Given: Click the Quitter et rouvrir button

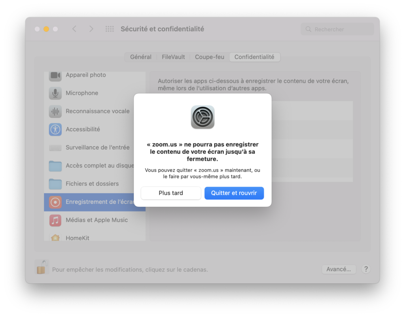Looking at the screenshot, I should coord(234,193).
